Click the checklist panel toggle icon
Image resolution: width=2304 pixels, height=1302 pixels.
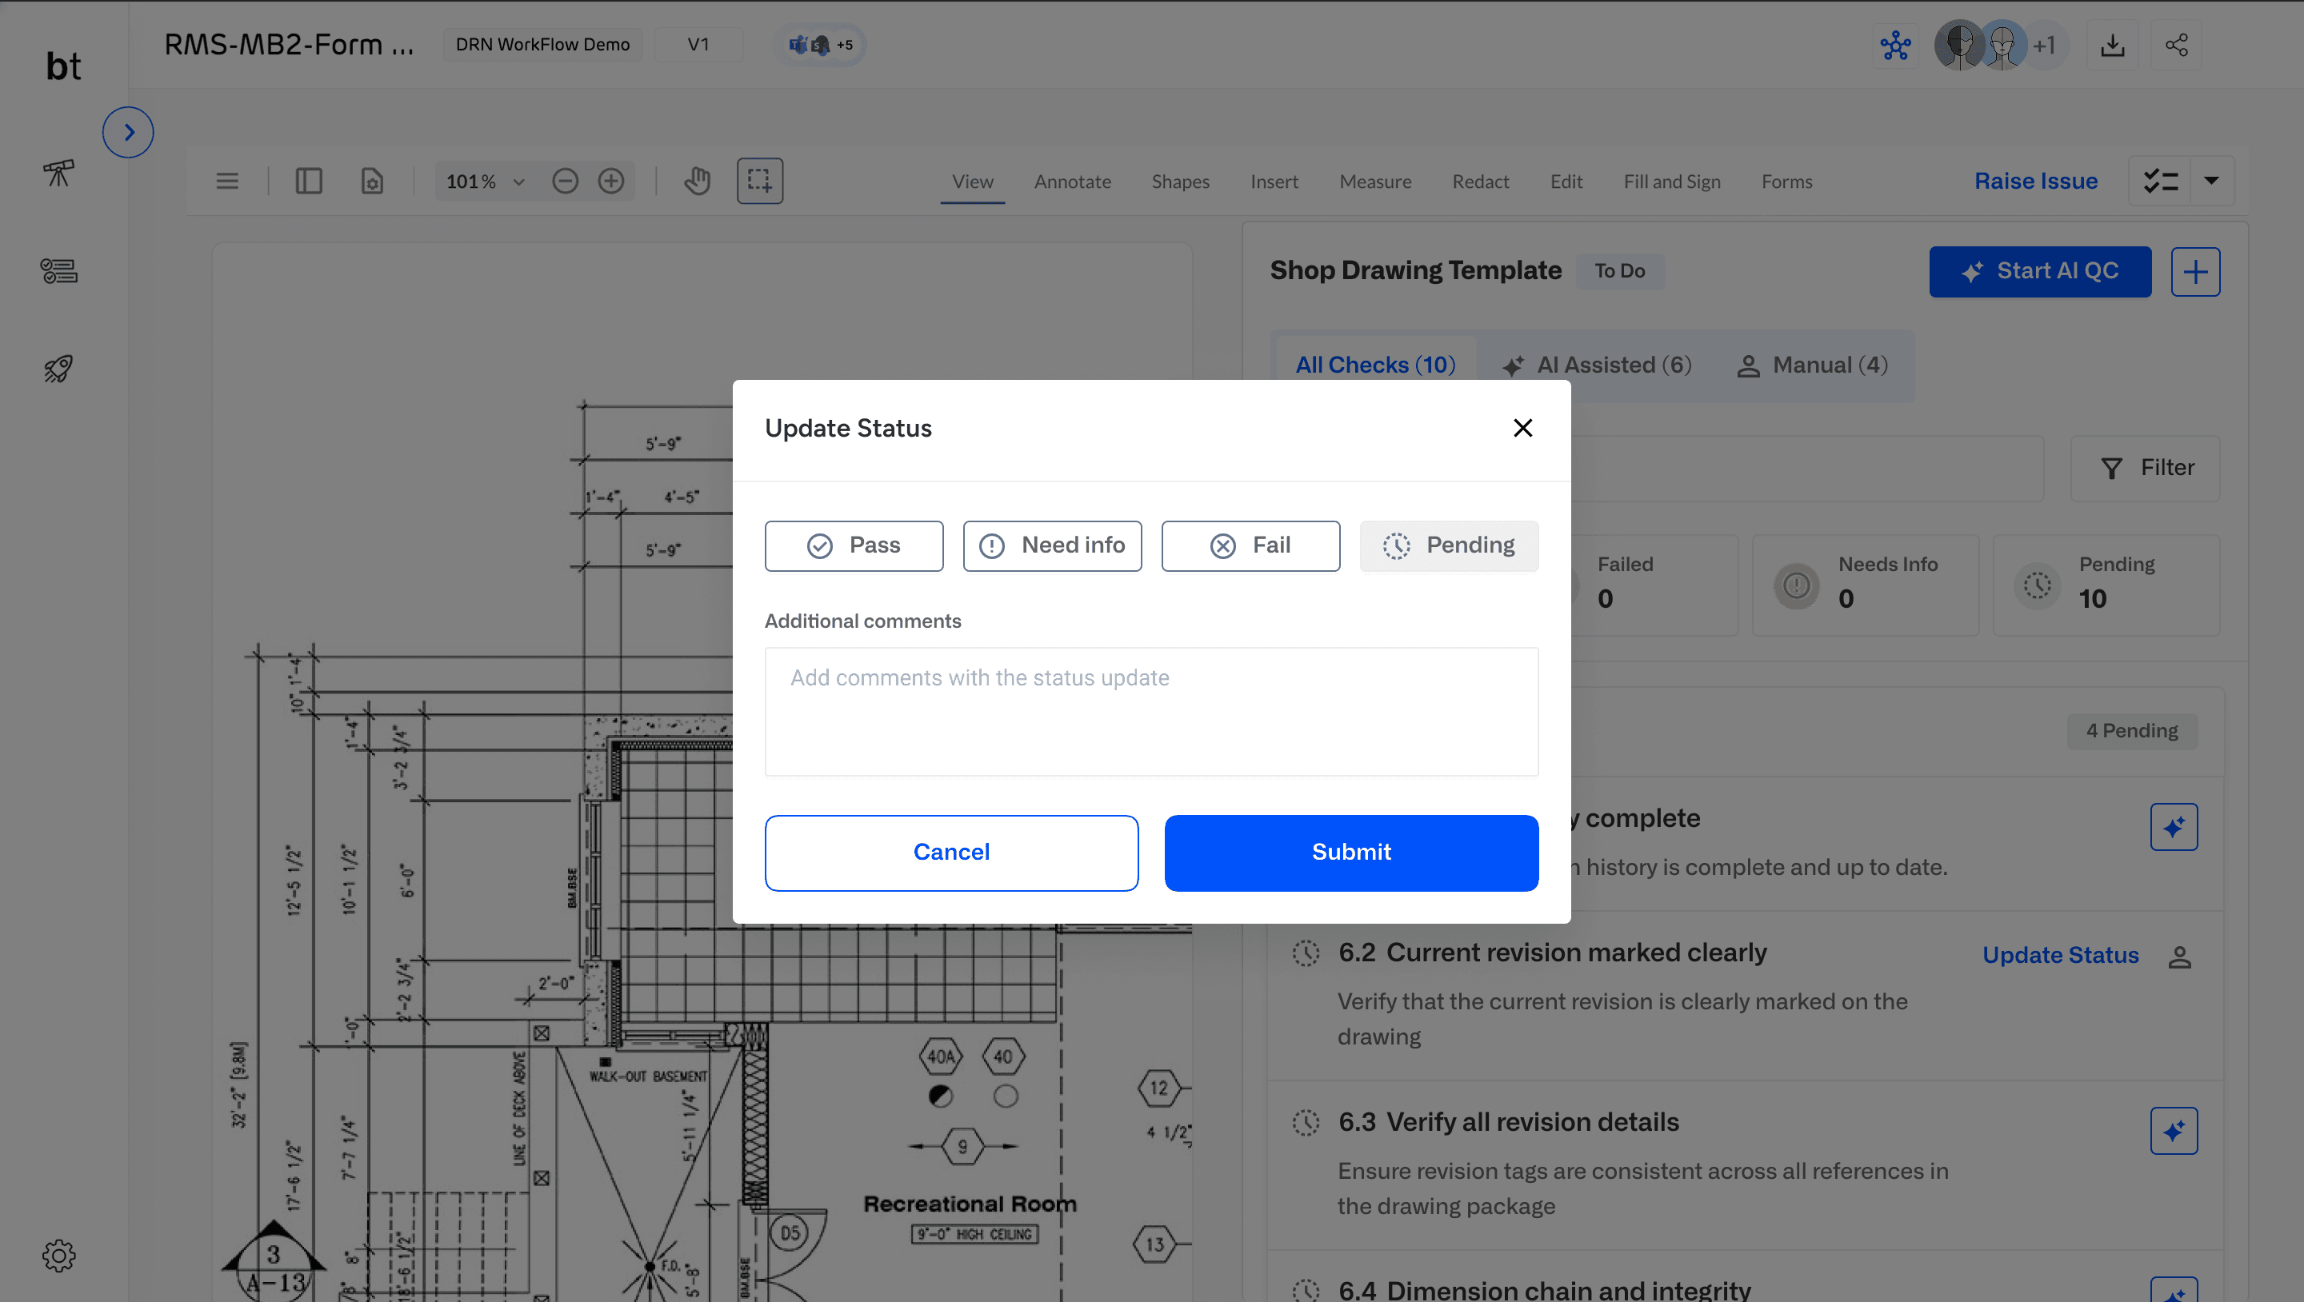click(2160, 182)
